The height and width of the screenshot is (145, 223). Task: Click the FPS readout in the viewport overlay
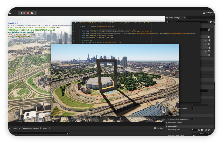pyautogui.click(x=25, y=37)
